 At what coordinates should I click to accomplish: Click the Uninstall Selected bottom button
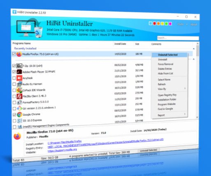point(148,150)
